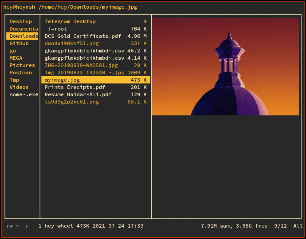Select IMG-20190930-WA0581.jpg
Viewport: 306px width, 239px height.
click(x=96, y=65)
